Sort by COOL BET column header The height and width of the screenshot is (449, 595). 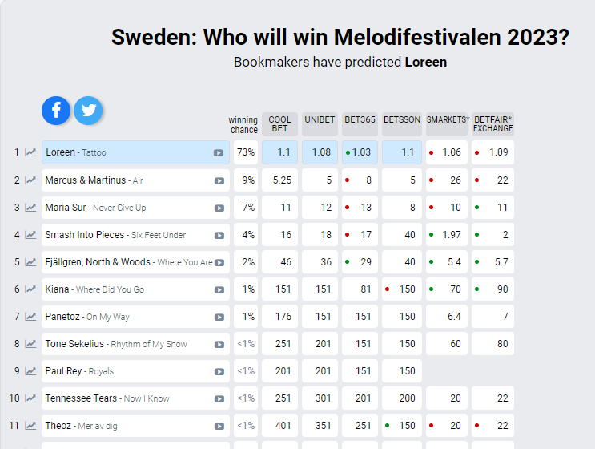pos(279,124)
